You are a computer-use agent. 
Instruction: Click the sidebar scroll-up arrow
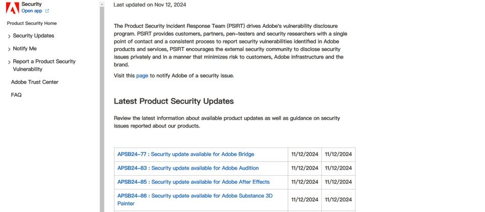(102, 4)
